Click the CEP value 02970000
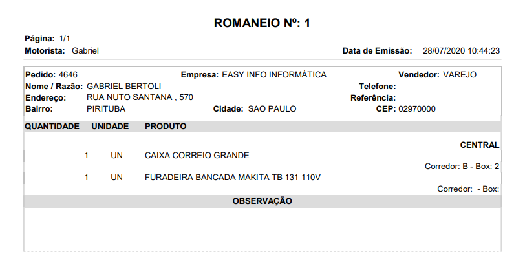This screenshot has height=255, width=525. pos(417,109)
